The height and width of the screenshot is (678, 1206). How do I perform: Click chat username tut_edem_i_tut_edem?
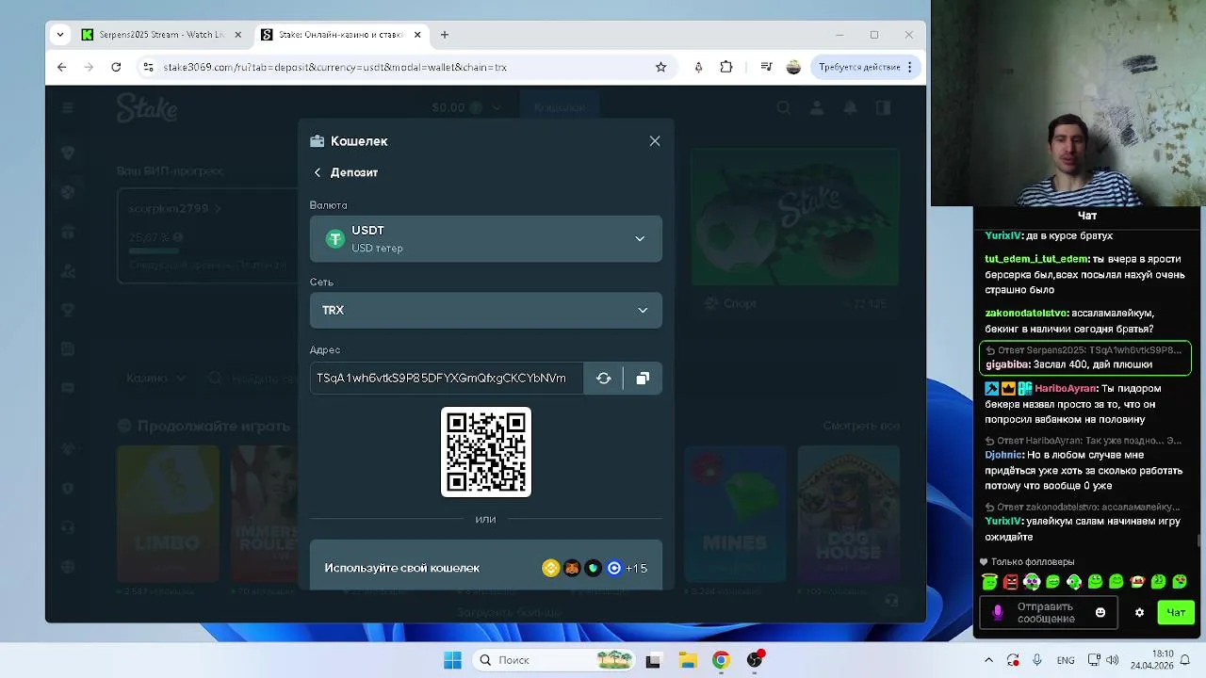(1036, 258)
